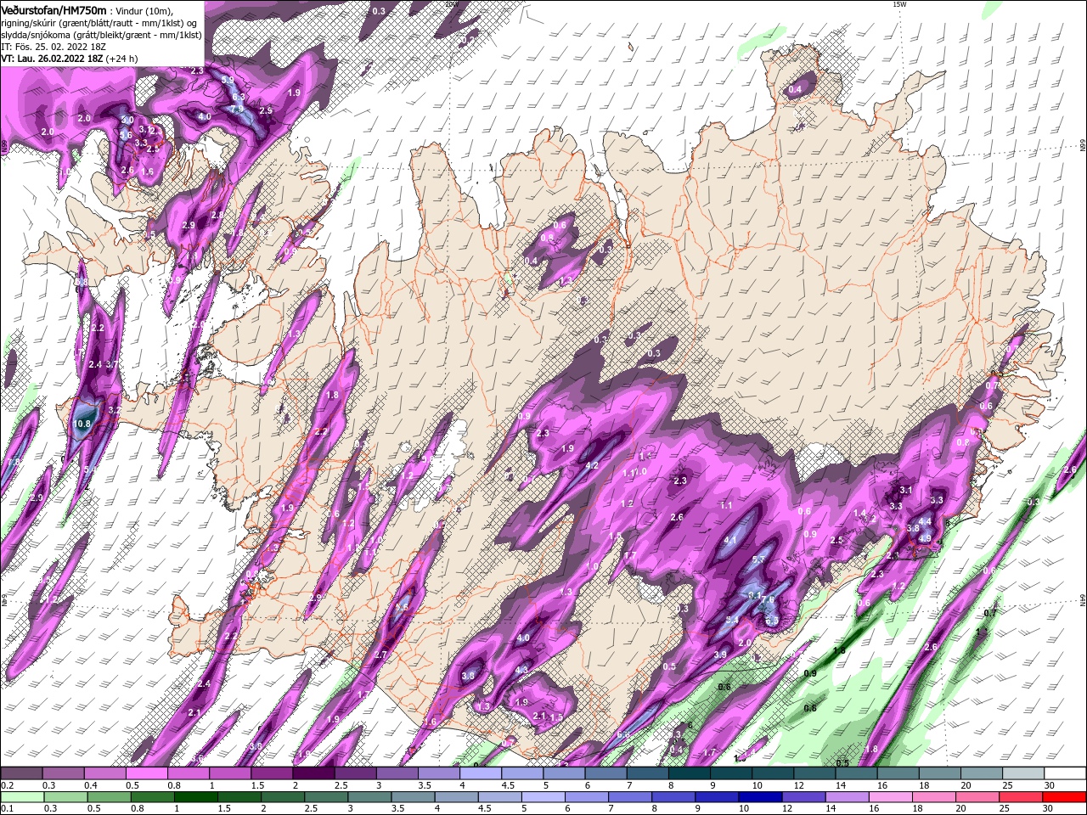Click the dark blue 10 swatch in lower legend
1087x815 pixels.
point(760,797)
